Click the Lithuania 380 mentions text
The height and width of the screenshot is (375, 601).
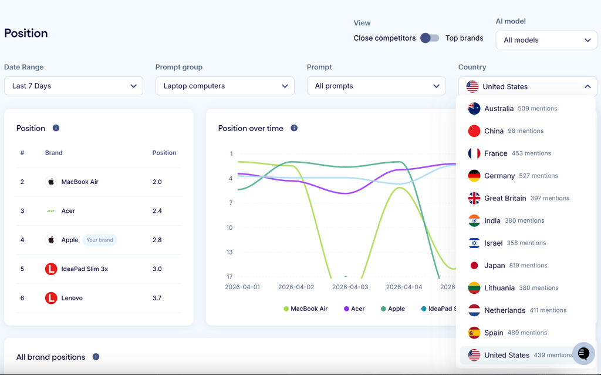point(521,288)
